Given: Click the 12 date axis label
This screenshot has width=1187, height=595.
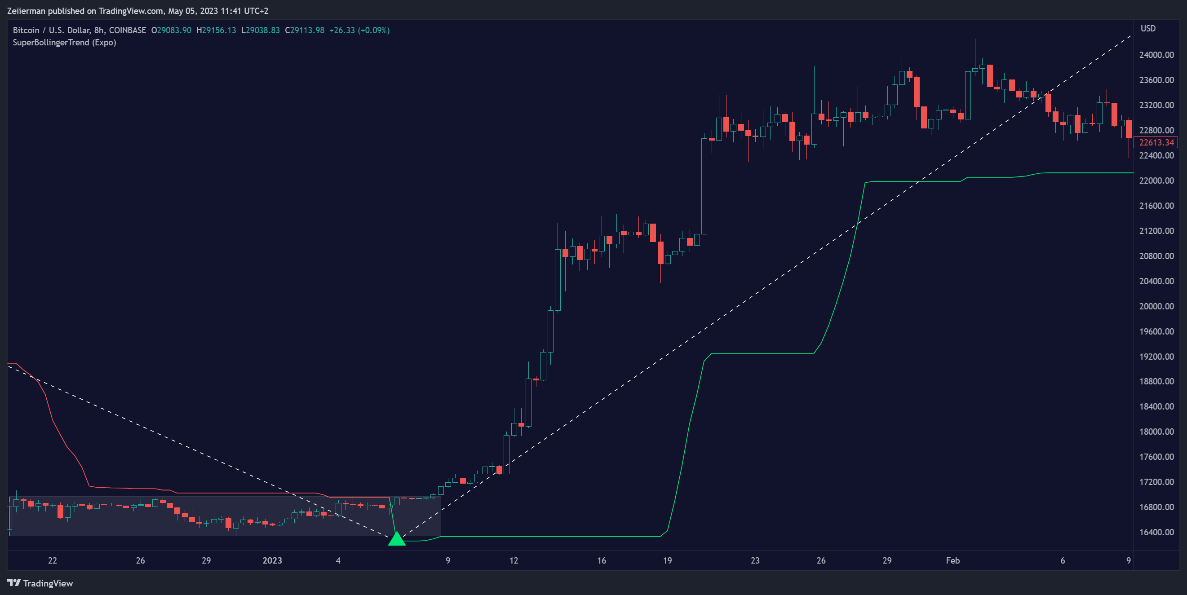Looking at the screenshot, I should pos(514,560).
